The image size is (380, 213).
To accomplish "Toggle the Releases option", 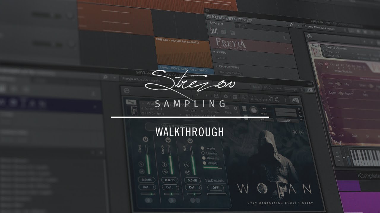I will [204, 158].
